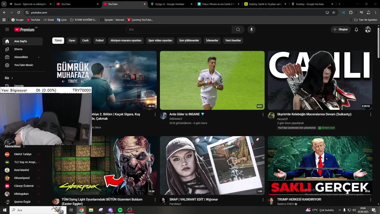Open a new browser tab

pos(339,4)
